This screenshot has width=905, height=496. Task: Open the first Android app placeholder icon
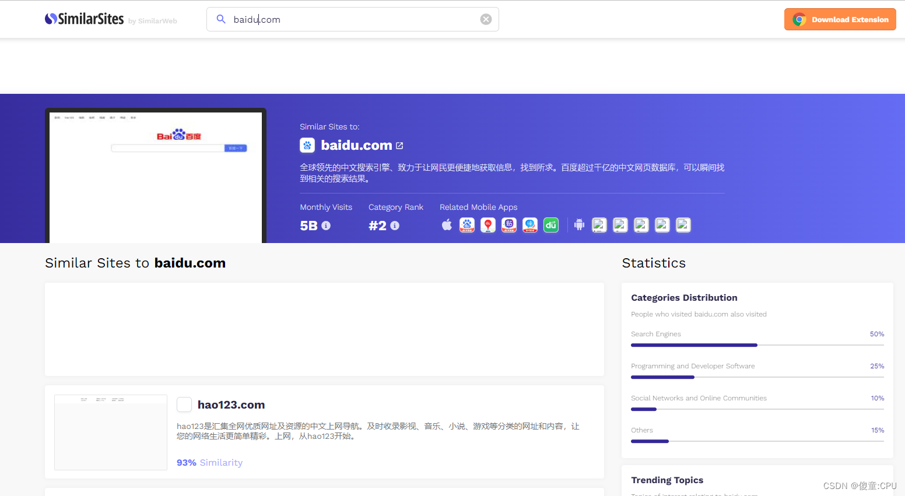[599, 225]
